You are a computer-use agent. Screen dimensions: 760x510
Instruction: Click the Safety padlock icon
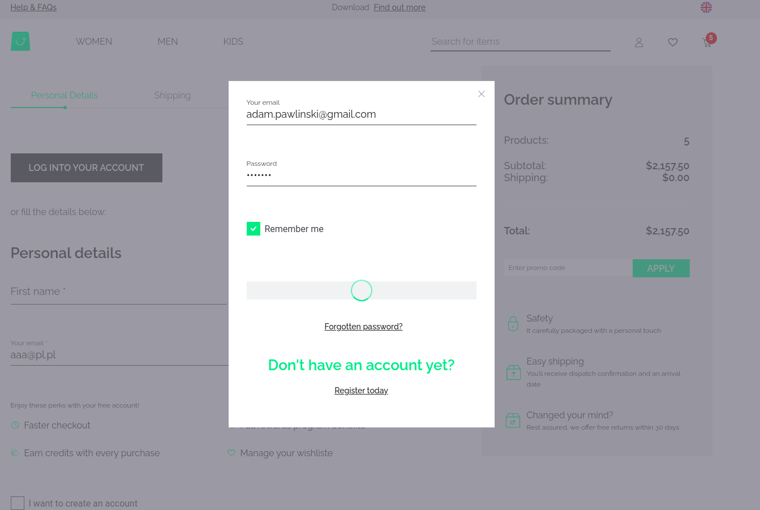[513, 323]
